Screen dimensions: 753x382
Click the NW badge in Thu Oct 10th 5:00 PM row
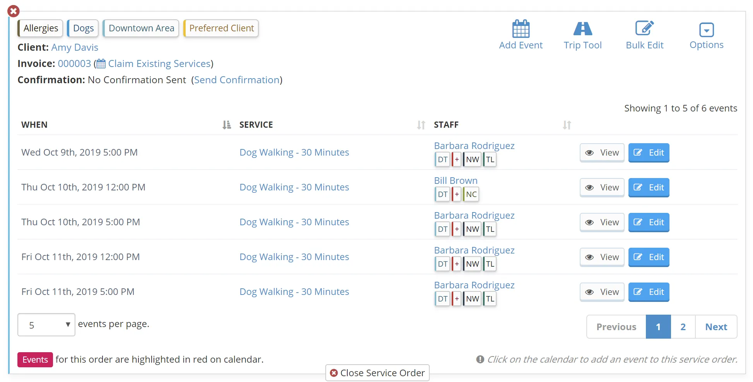(x=472, y=229)
